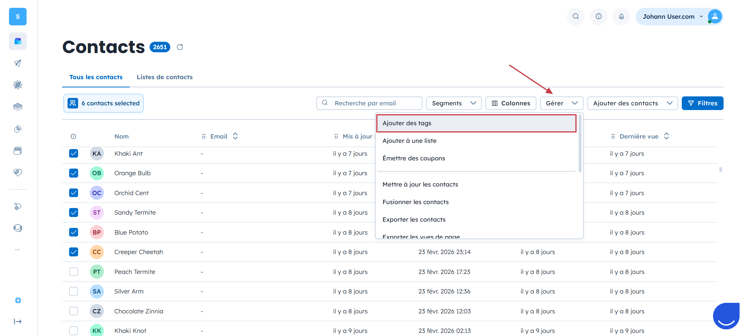The width and height of the screenshot is (747, 336).
Task: Sort by Dernière vue column arrows
Action: click(x=667, y=136)
